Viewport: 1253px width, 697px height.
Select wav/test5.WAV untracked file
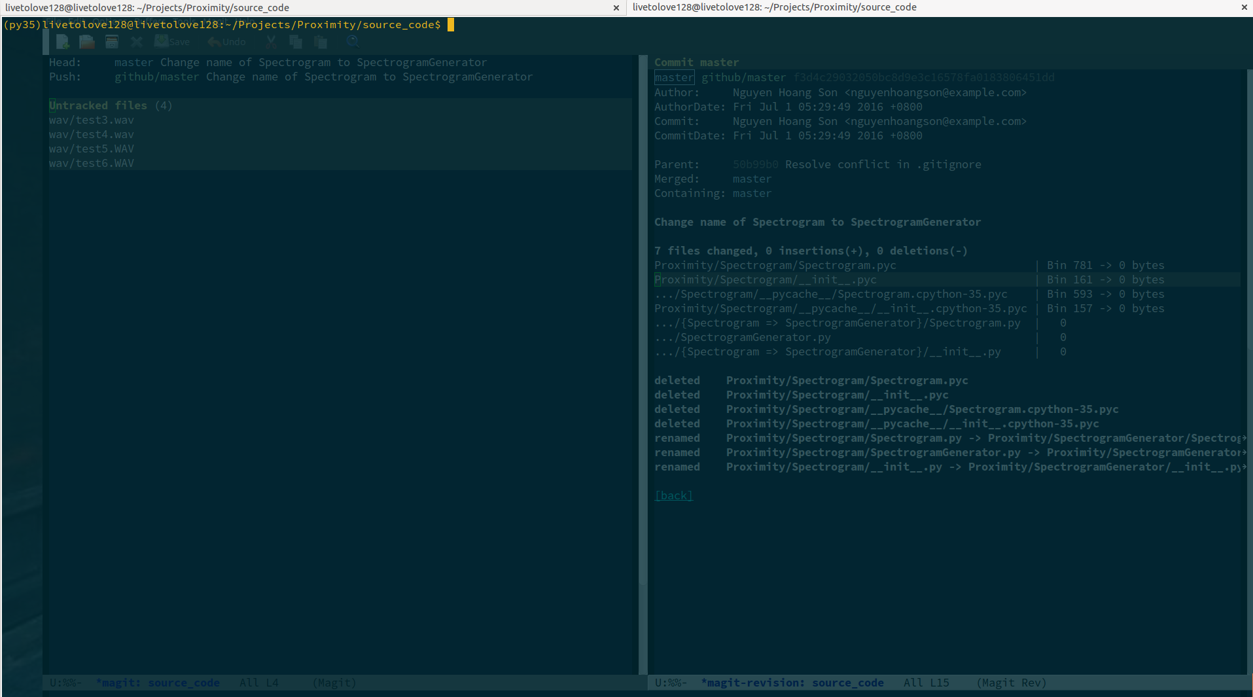[92, 149]
